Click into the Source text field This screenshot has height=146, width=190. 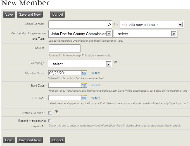coord(65,48)
